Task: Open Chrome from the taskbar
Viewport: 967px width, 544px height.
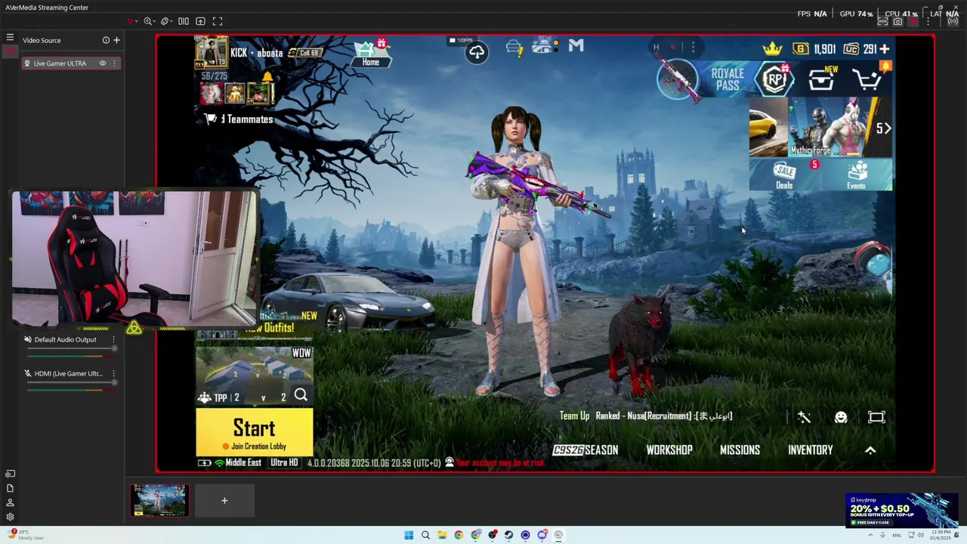Action: click(459, 535)
